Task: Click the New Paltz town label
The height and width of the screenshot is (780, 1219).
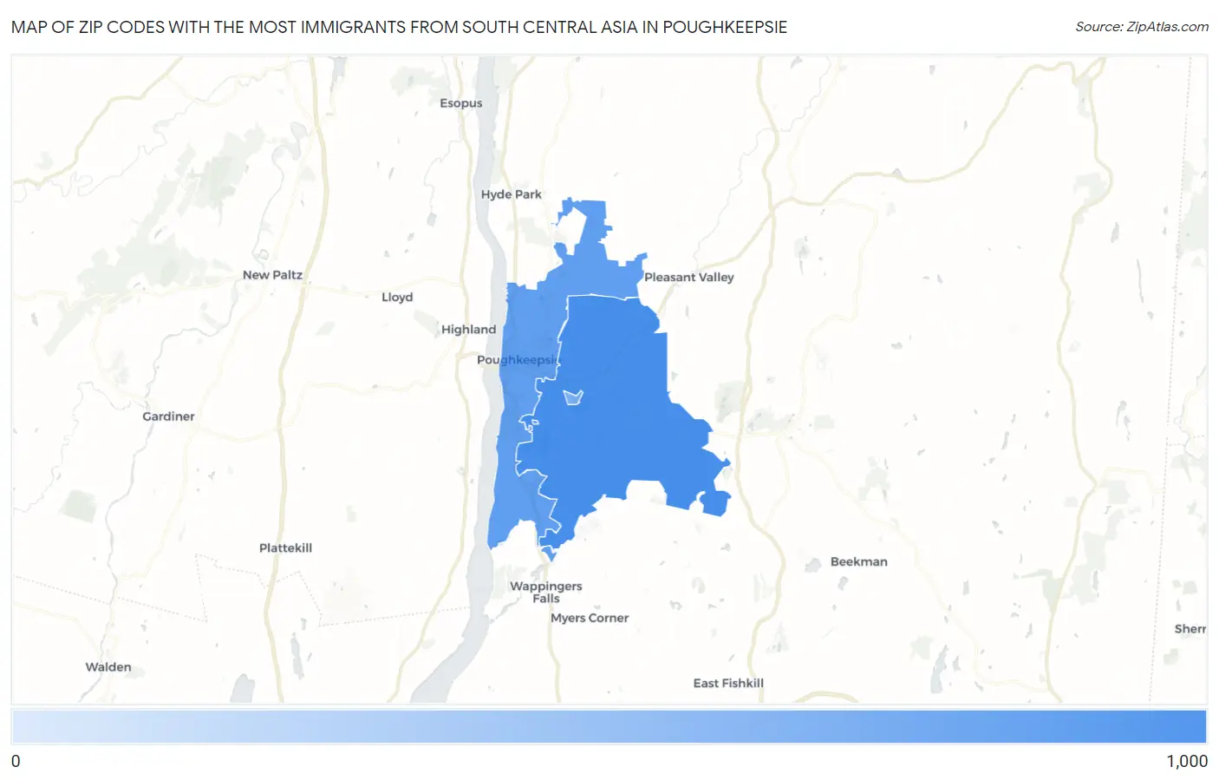Action: click(x=272, y=275)
